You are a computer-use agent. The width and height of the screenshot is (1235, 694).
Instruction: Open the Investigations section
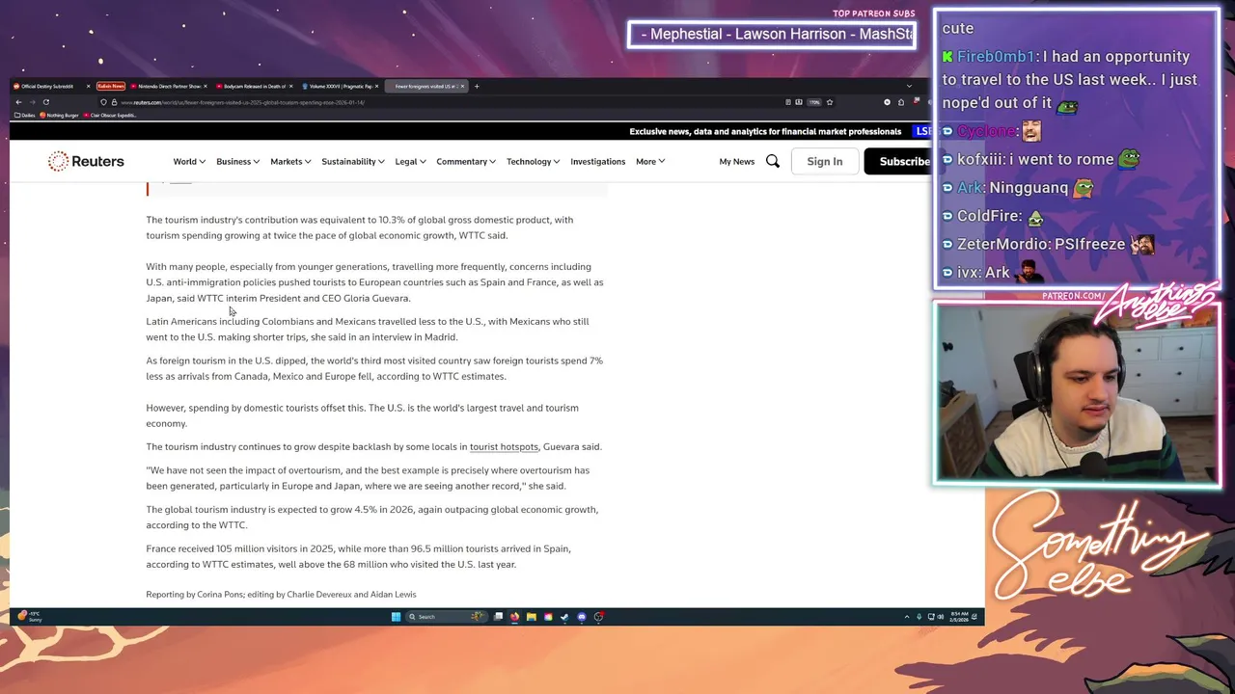[597, 161]
